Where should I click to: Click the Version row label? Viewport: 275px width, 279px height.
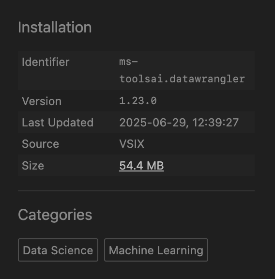point(42,101)
